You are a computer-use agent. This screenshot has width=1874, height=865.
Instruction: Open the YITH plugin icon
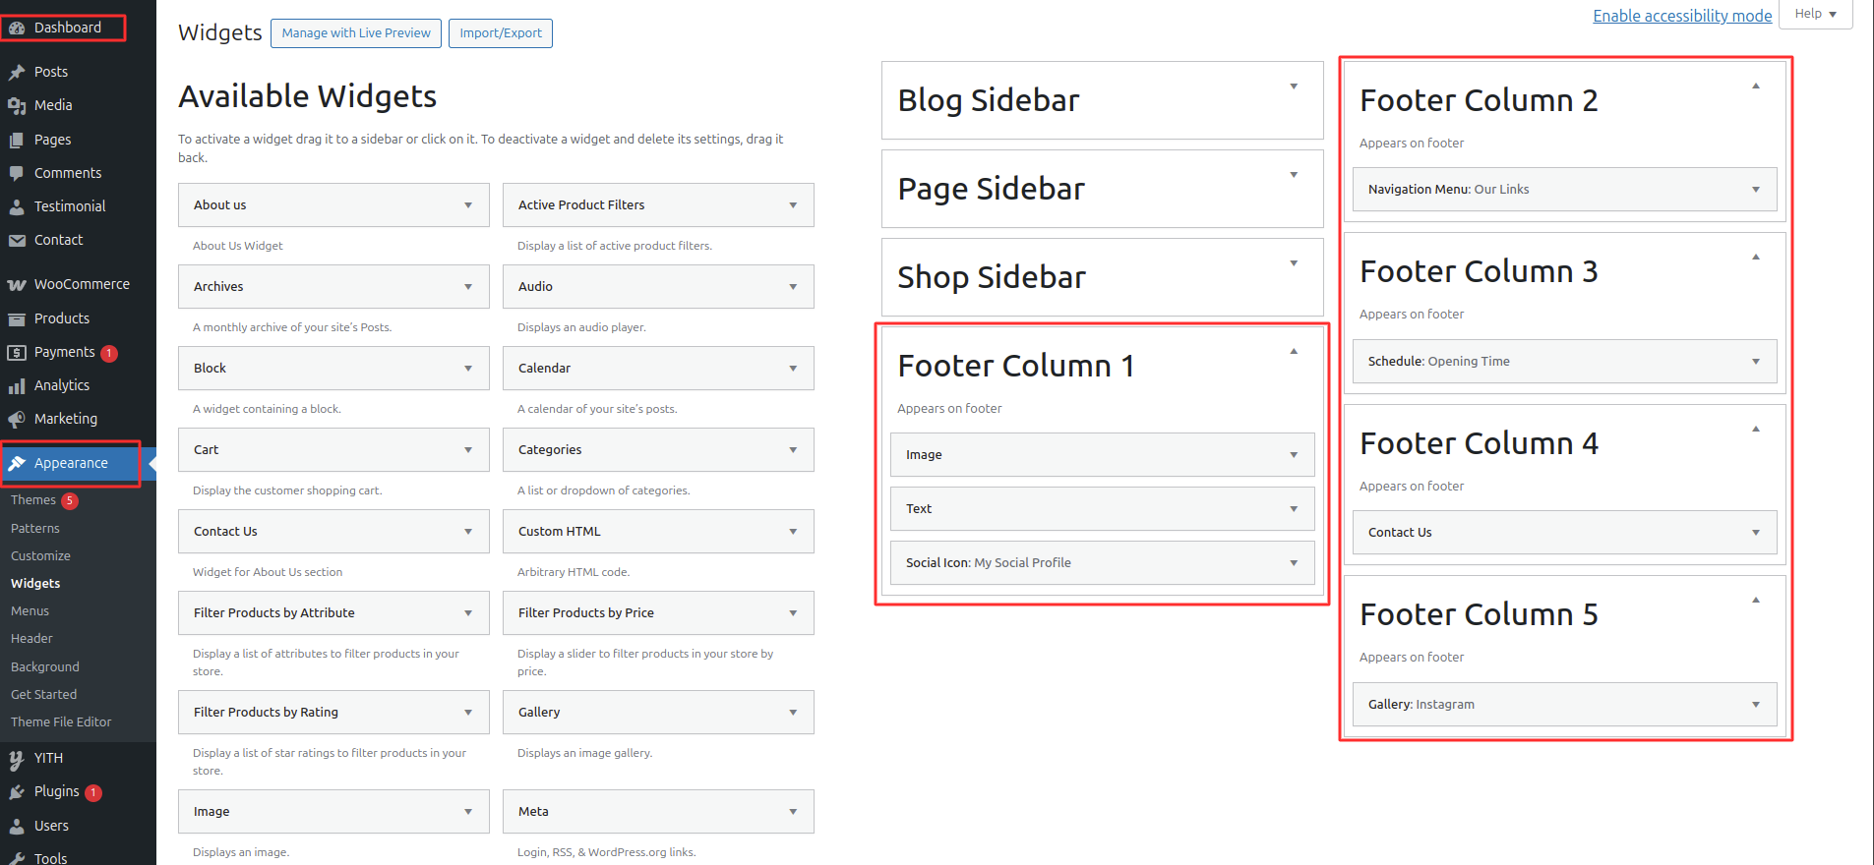(17, 758)
